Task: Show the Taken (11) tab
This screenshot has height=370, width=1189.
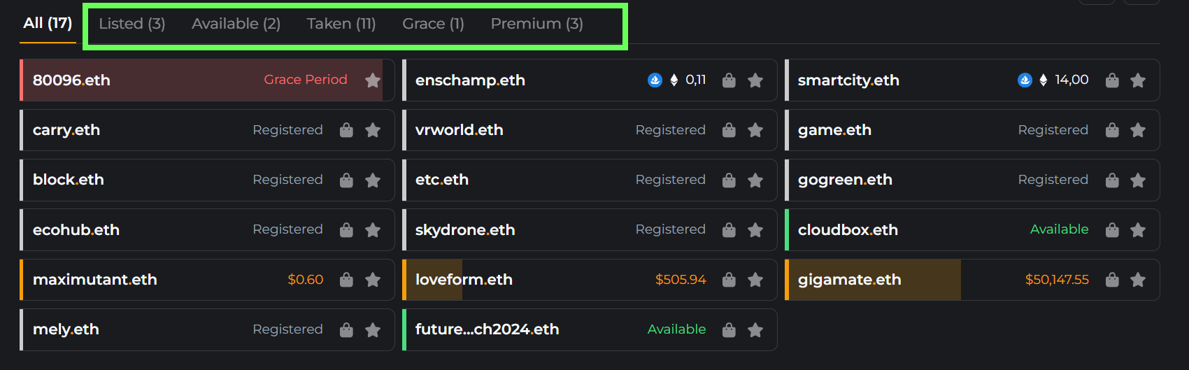Action: (341, 24)
